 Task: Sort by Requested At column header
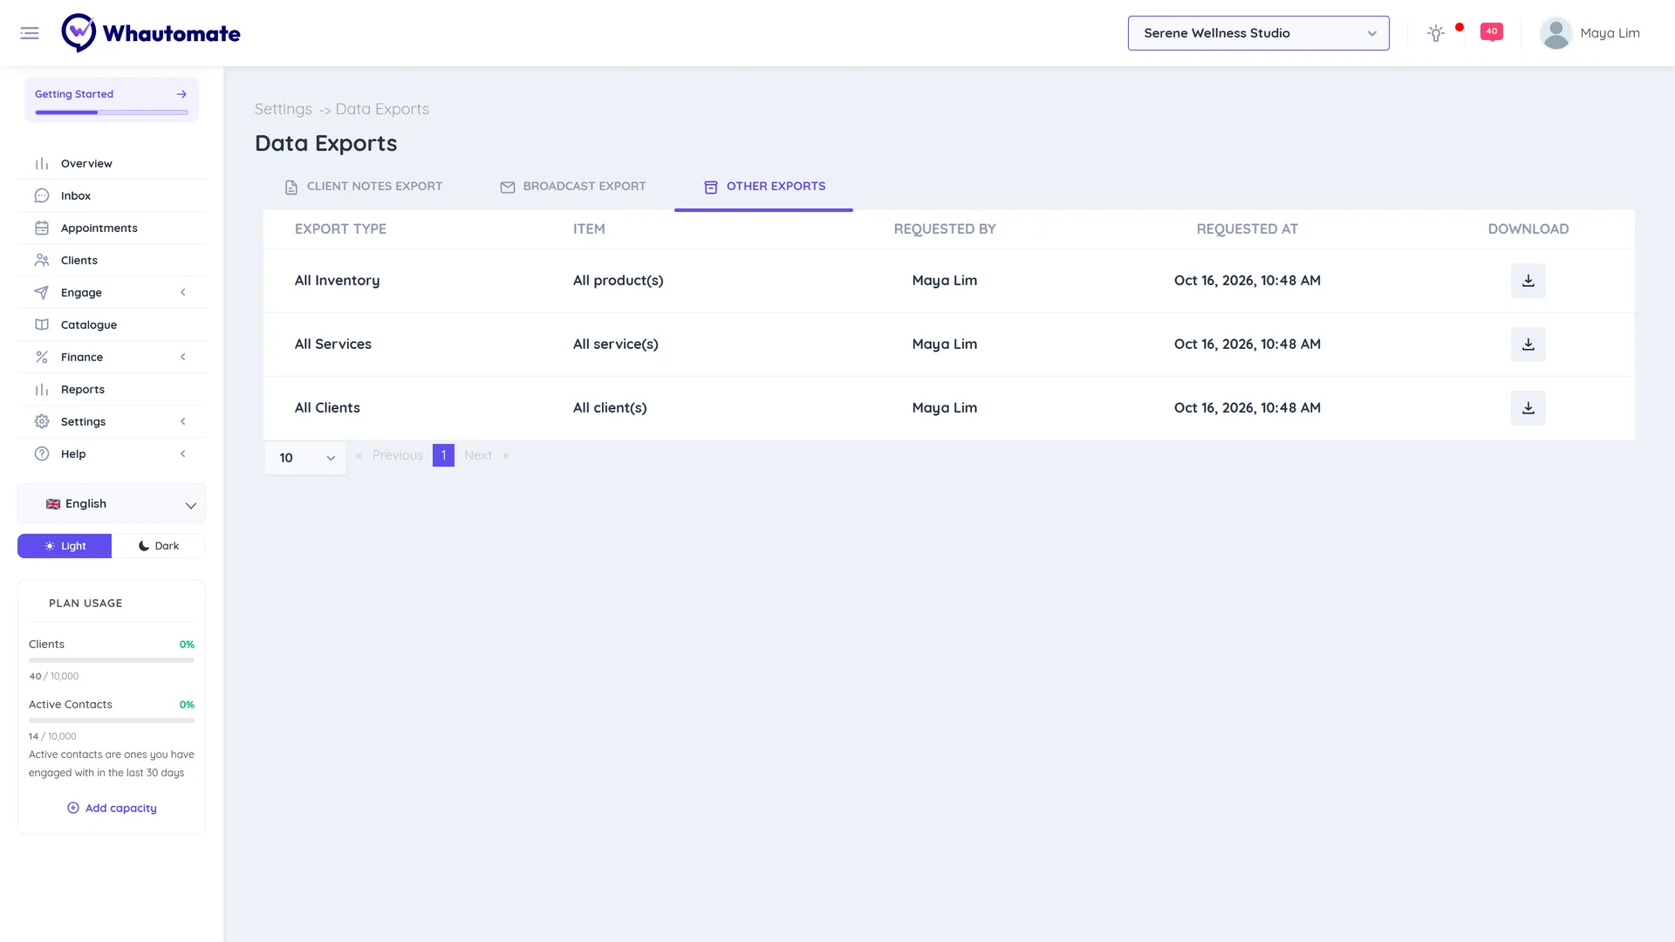point(1248,229)
